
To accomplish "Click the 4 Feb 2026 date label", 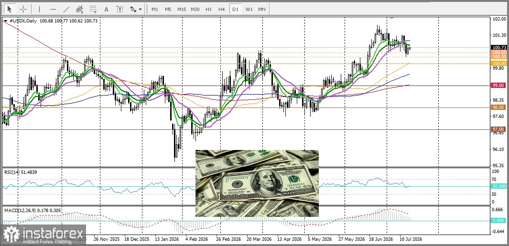I will click(x=196, y=239).
